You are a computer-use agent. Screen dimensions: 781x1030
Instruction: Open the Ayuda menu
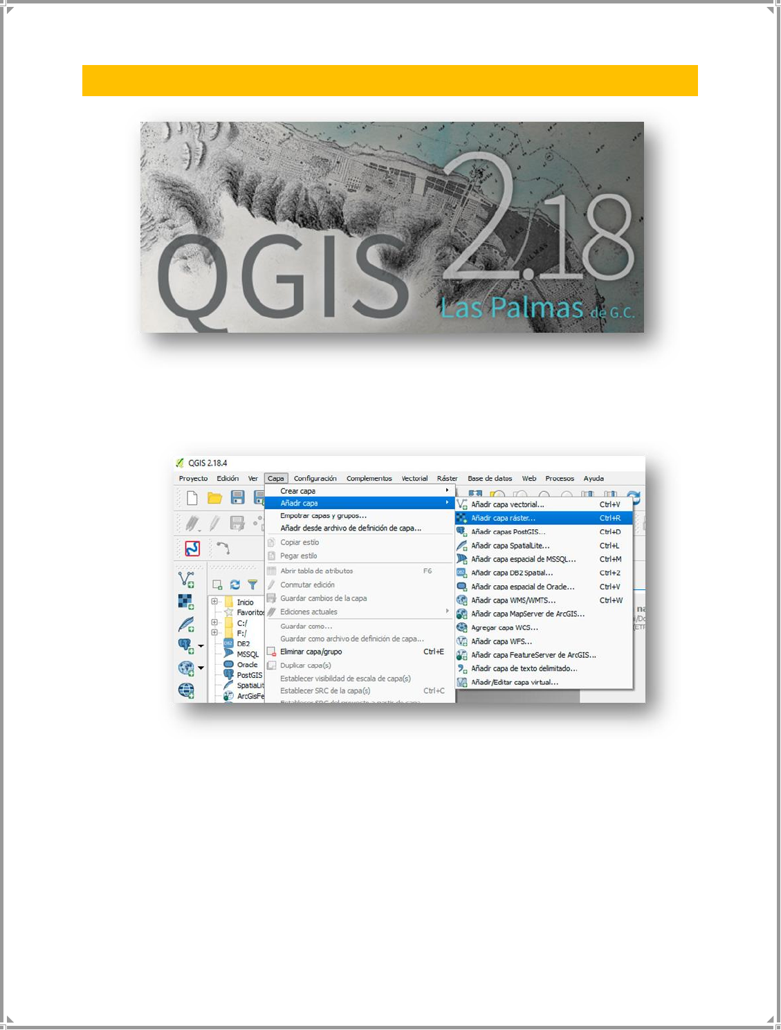pyautogui.click(x=594, y=479)
